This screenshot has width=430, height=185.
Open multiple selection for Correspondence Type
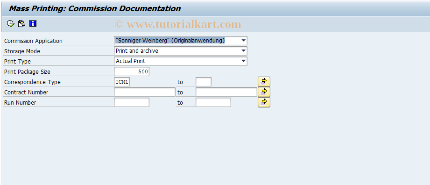pos(264,81)
